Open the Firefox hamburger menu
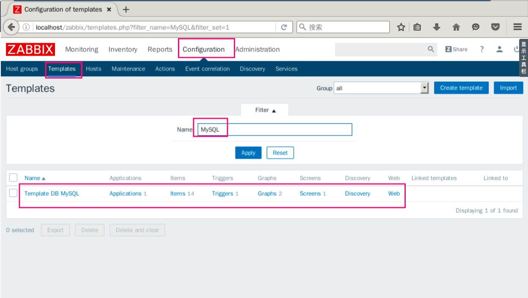 pyautogui.click(x=518, y=27)
